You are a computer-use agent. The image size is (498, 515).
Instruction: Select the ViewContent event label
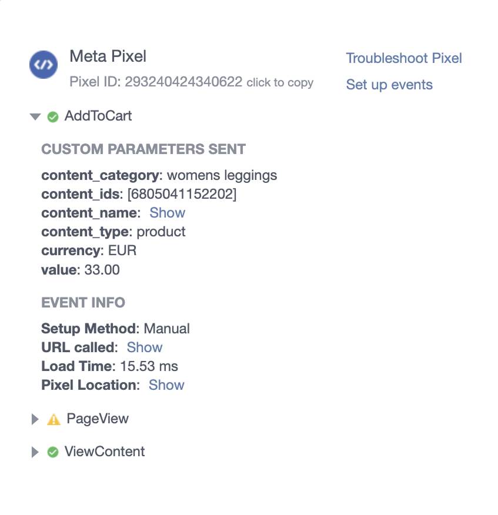tap(105, 452)
